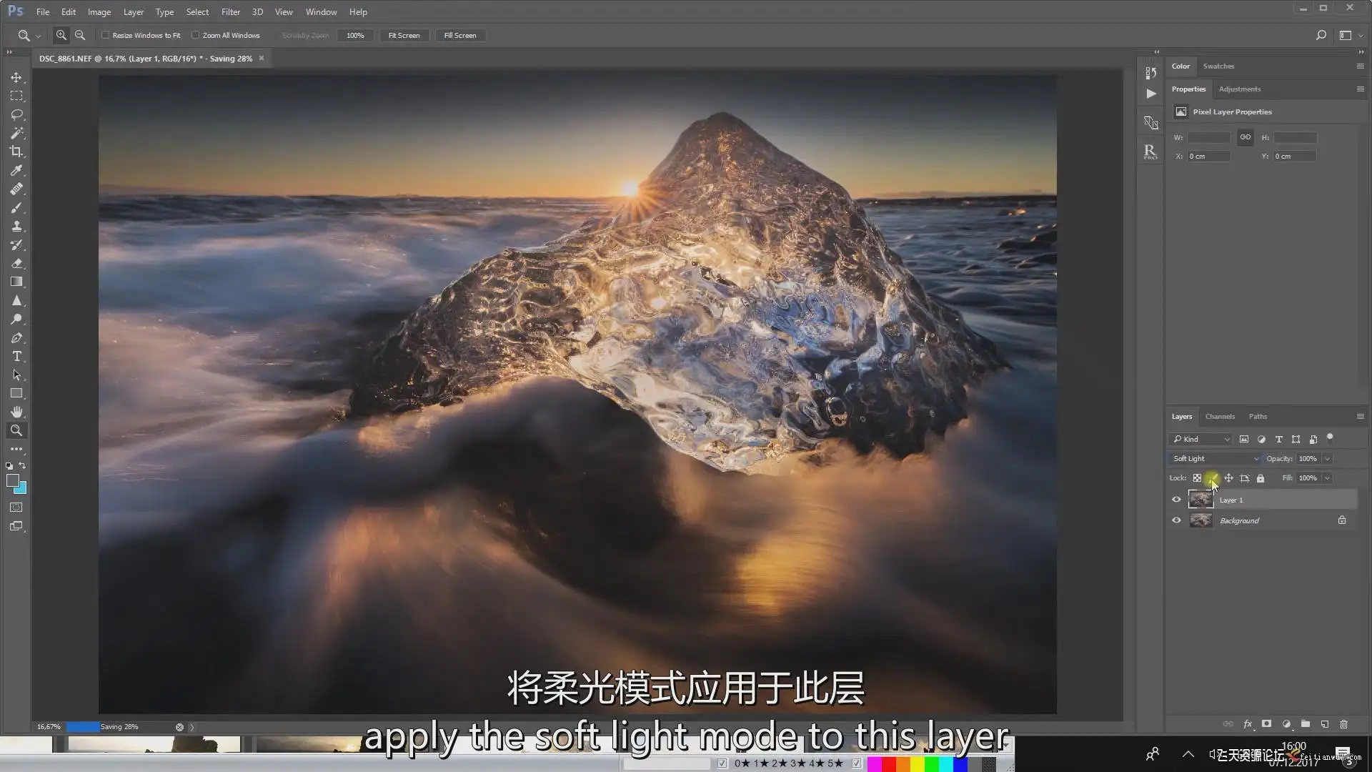Enable Resize Windows to Fit checkbox
The height and width of the screenshot is (772, 1372).
pyautogui.click(x=106, y=35)
